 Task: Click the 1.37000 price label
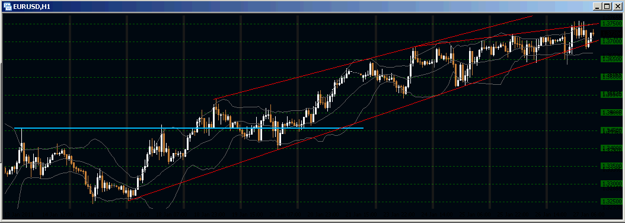611,41
